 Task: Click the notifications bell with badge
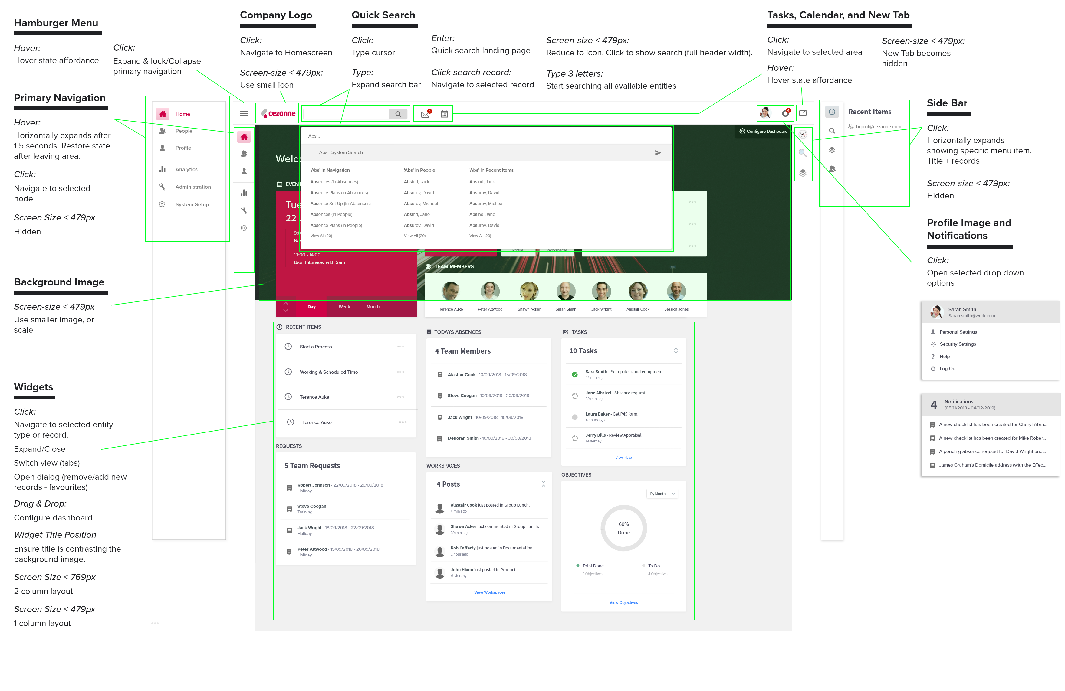(785, 113)
